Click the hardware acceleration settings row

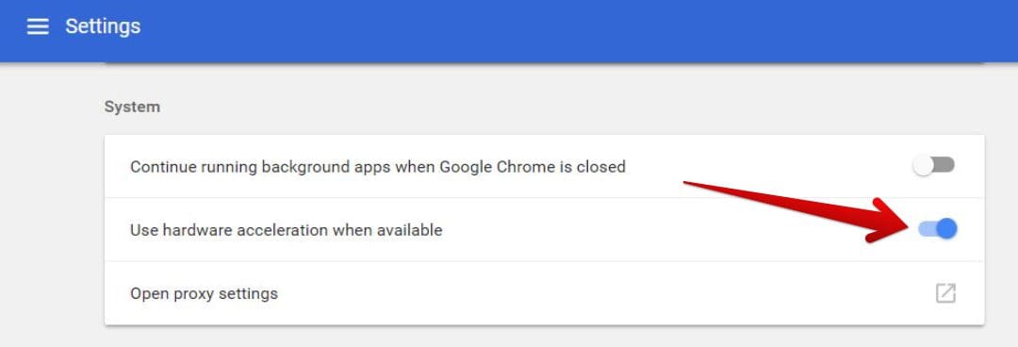pyautogui.click(x=544, y=229)
